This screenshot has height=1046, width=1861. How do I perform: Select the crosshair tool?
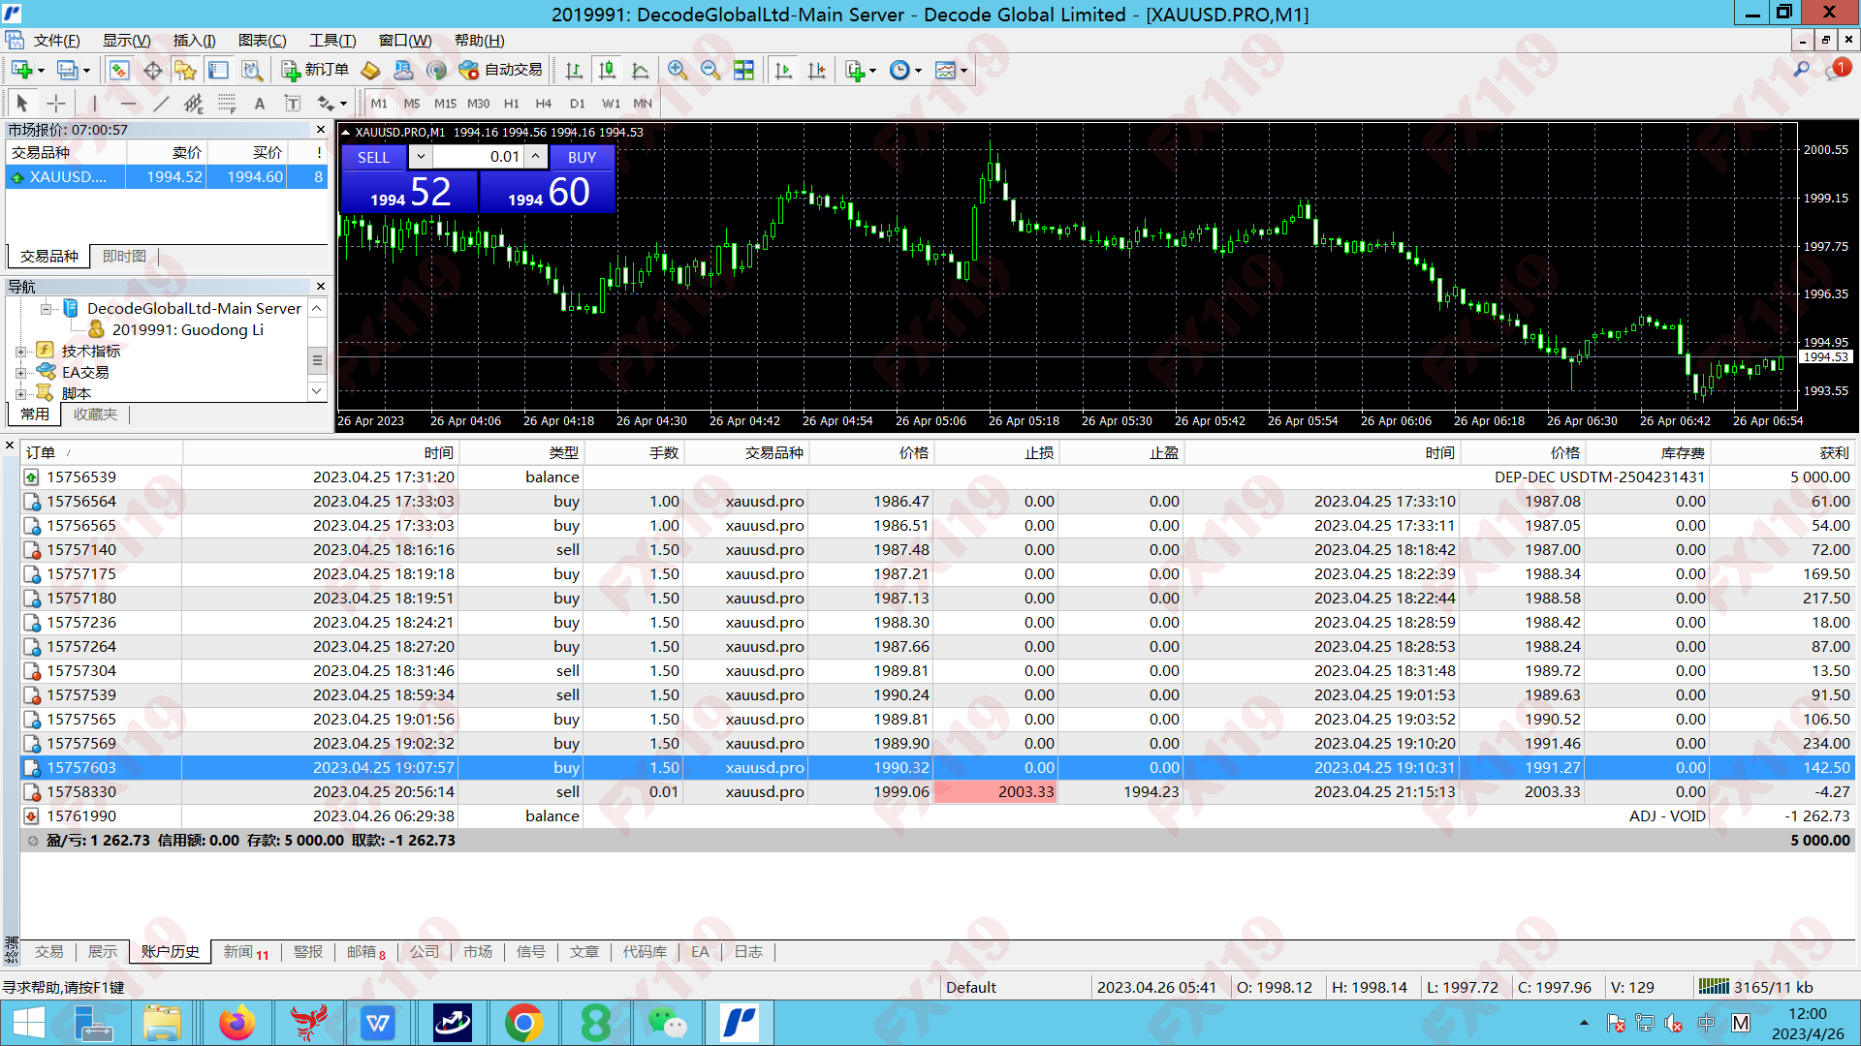(56, 104)
